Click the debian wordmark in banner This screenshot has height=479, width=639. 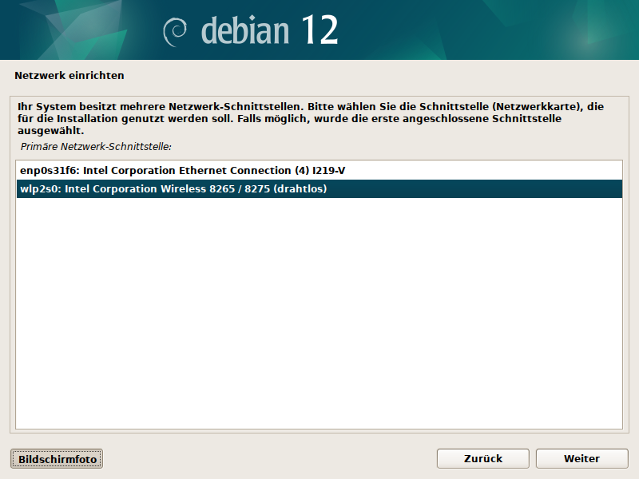pos(245,30)
